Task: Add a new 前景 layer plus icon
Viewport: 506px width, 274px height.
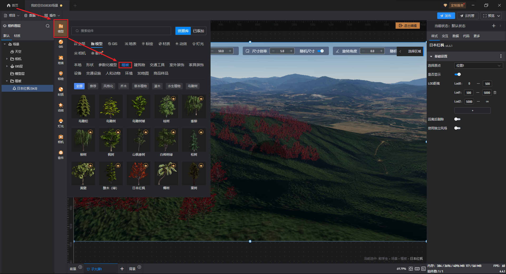Action: (x=80, y=267)
